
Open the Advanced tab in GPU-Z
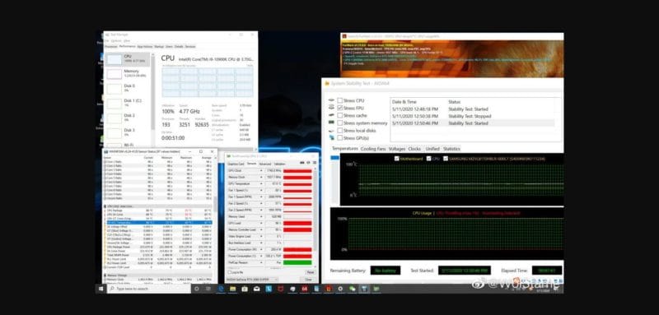(x=265, y=164)
